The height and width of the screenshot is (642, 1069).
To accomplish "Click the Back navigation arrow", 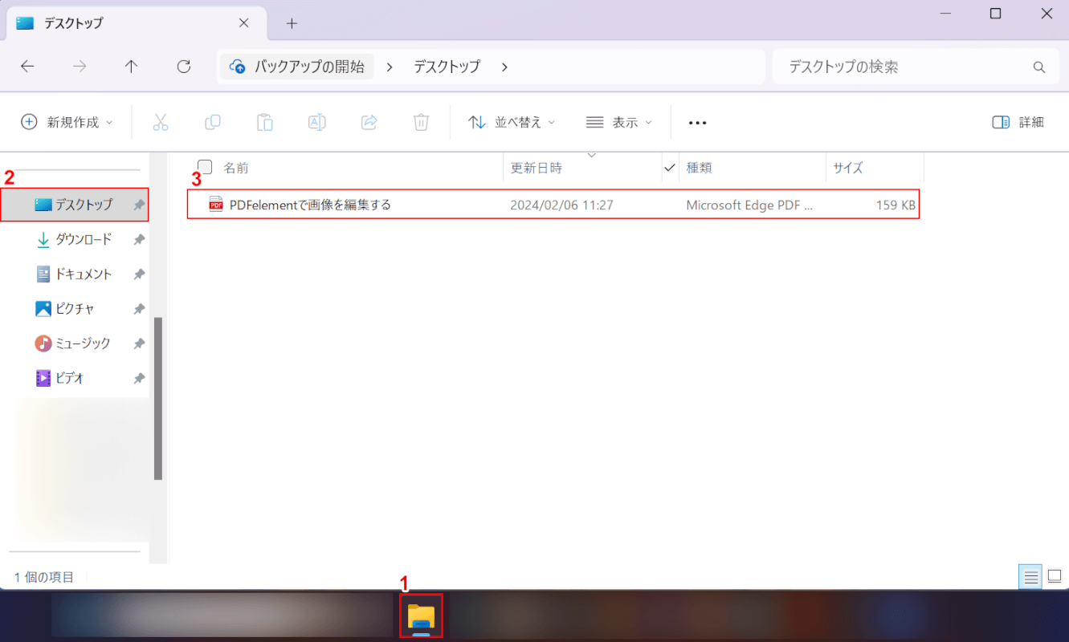I will [x=27, y=67].
